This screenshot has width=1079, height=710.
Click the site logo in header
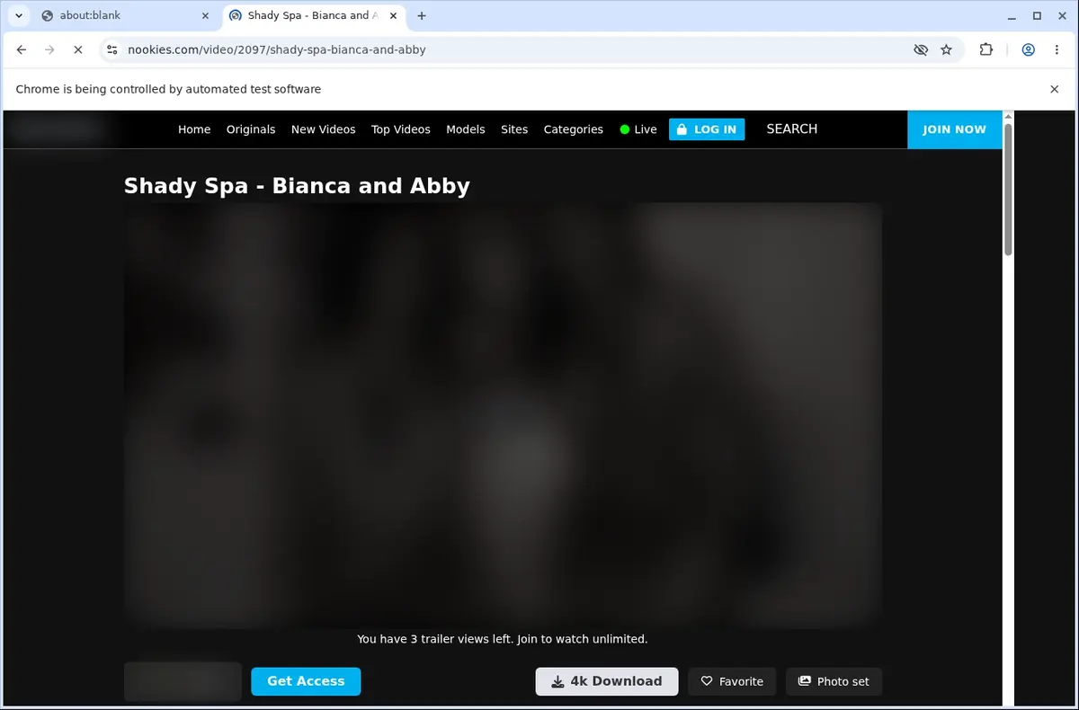click(57, 129)
